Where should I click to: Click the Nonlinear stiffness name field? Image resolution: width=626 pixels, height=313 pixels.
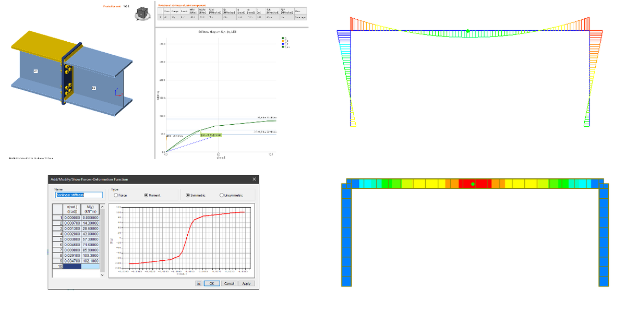(x=73, y=194)
